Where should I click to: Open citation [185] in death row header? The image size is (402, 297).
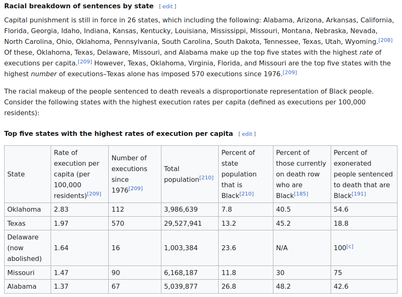coord(301,194)
